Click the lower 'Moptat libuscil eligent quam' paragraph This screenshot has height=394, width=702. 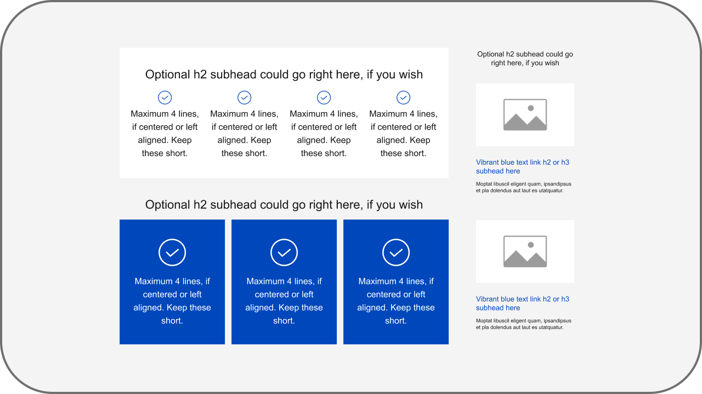tap(524, 324)
